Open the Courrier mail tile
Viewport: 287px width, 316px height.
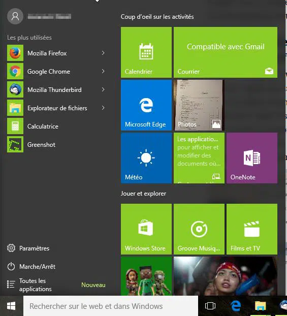pyautogui.click(x=226, y=52)
